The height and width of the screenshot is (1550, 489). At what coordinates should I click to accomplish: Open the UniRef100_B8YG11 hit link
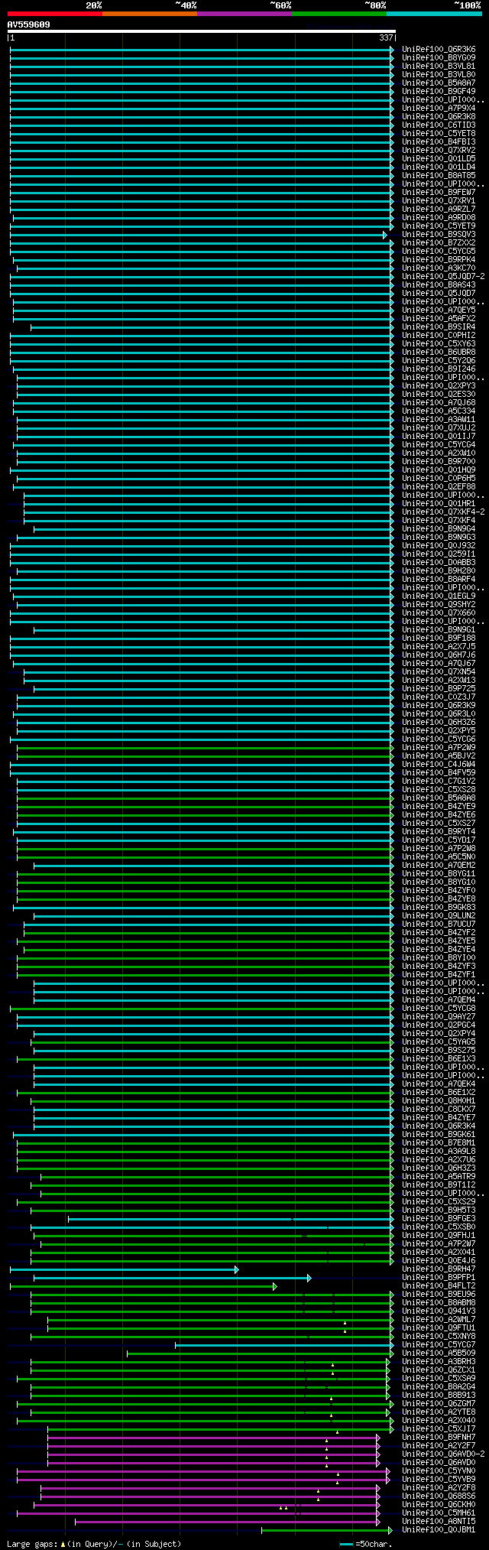[x=439, y=874]
